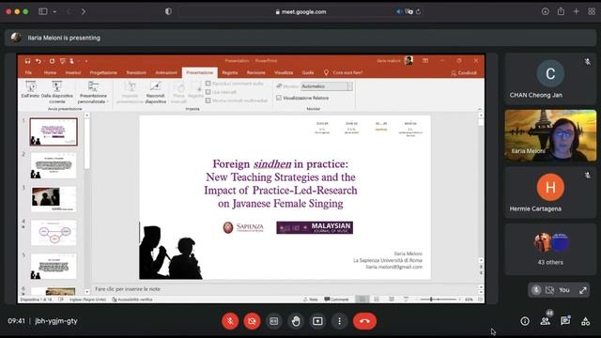Open chat with everyone panel
Screen dimensions: 601x338
coord(565,321)
